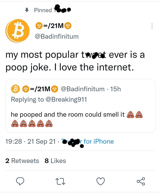Open the three-dot more options menu
This screenshot has height=195, width=161.
[x=152, y=26]
